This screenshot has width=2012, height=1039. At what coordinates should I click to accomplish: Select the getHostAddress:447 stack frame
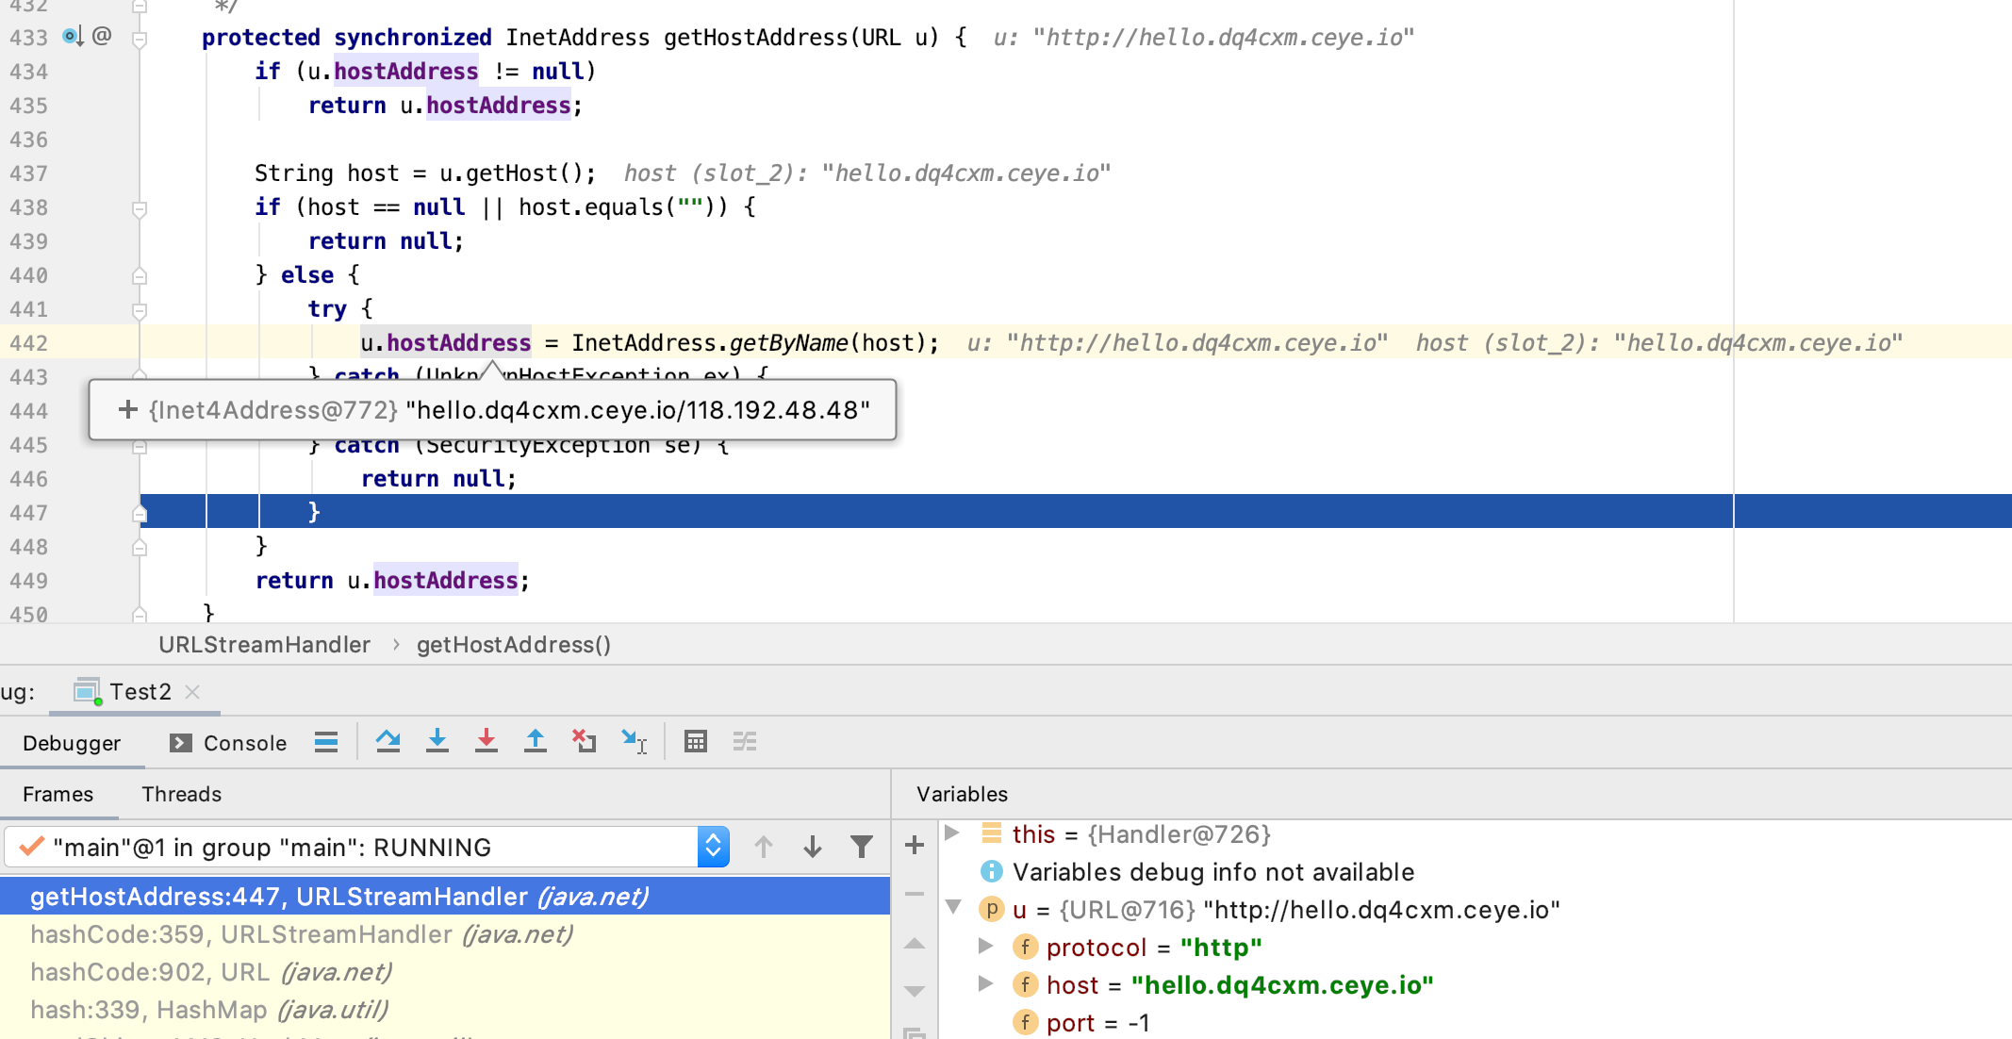[445, 896]
